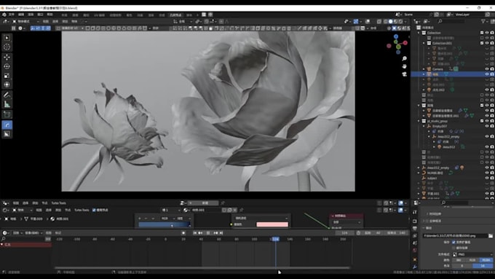Select the Transform tool in viewport toolbar
The height and width of the screenshot is (279, 495).
7,85
